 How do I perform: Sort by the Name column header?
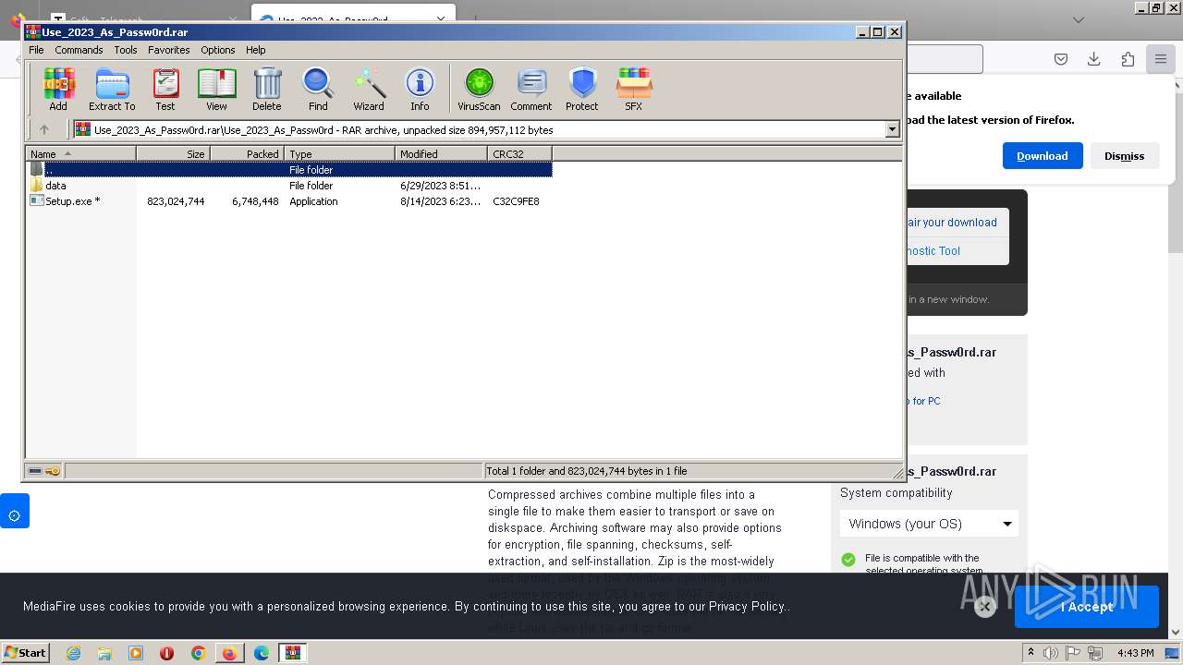[81, 153]
